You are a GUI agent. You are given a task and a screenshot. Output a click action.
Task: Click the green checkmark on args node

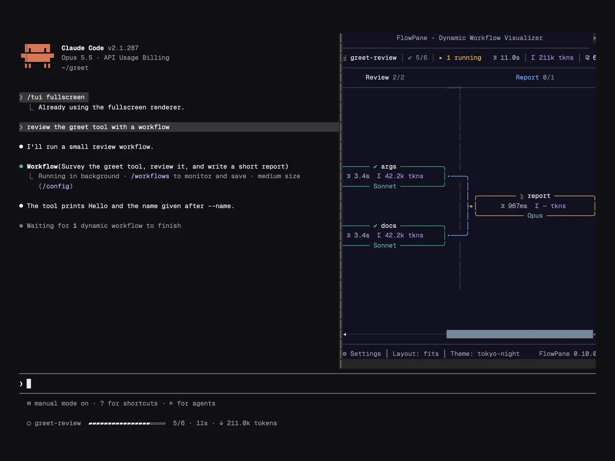pyautogui.click(x=376, y=167)
